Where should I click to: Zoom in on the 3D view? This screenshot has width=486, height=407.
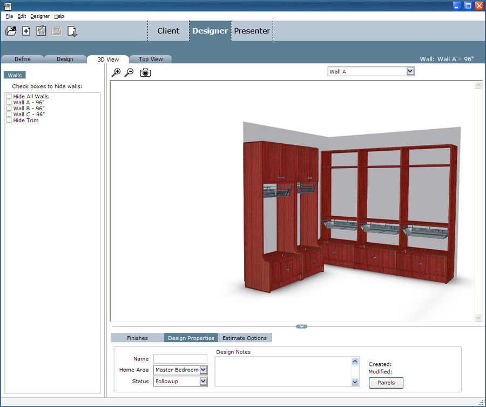(x=116, y=72)
